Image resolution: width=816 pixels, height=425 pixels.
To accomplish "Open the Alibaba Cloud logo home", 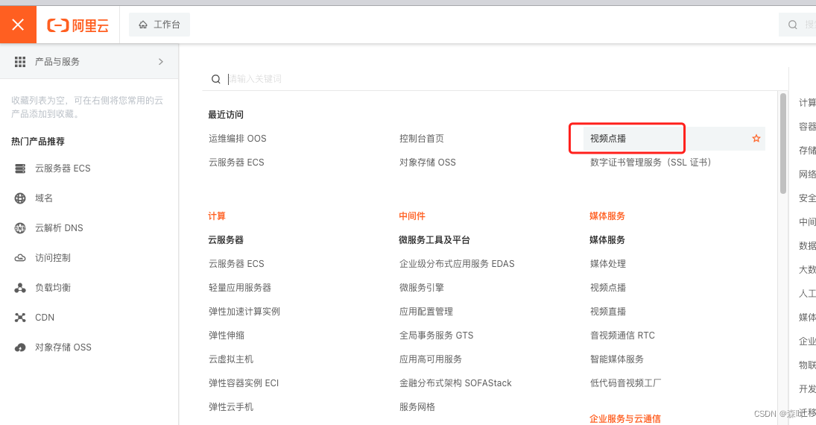I will click(78, 25).
